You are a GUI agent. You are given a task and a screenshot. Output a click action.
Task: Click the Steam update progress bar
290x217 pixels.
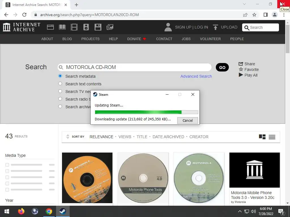coord(146,112)
